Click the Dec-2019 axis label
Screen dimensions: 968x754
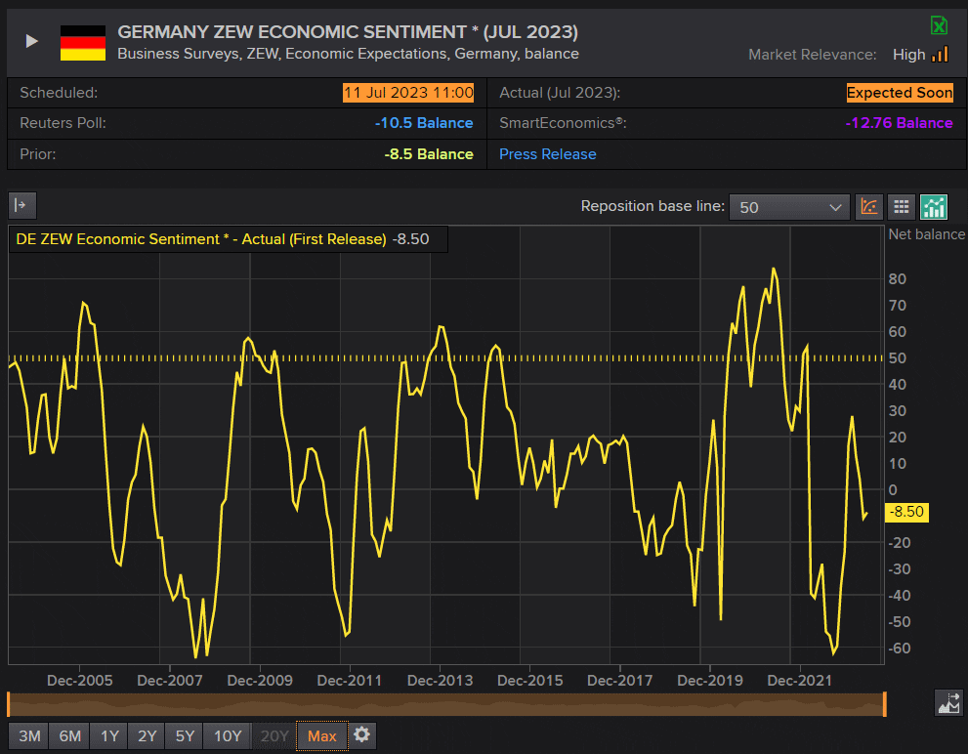710,681
